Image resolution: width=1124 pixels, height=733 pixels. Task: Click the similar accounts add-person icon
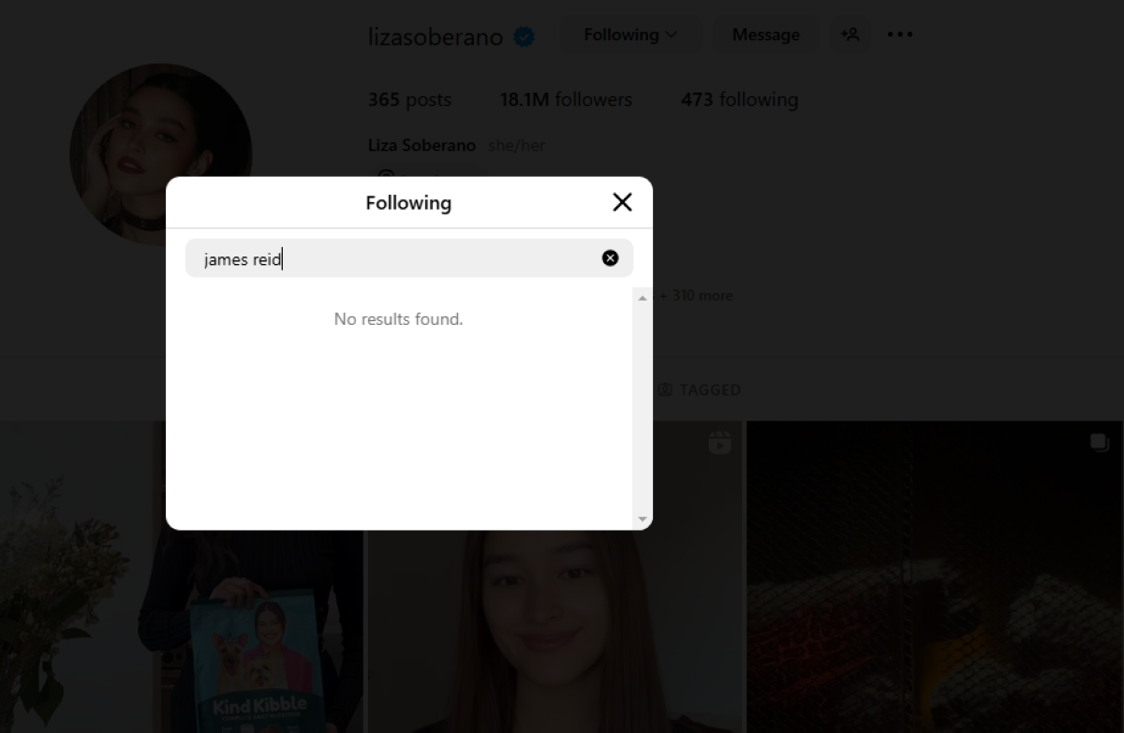click(850, 35)
